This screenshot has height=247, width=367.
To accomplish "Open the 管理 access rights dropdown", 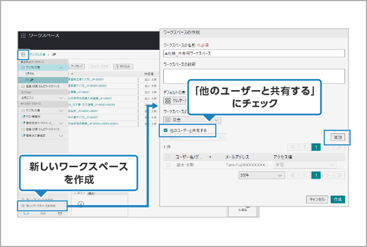I will click(x=305, y=165).
